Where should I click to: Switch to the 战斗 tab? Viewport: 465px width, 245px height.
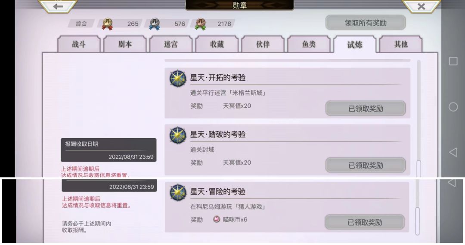point(79,44)
